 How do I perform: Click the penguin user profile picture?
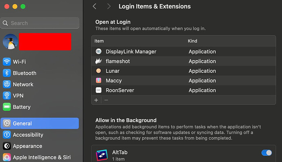coord(10,42)
